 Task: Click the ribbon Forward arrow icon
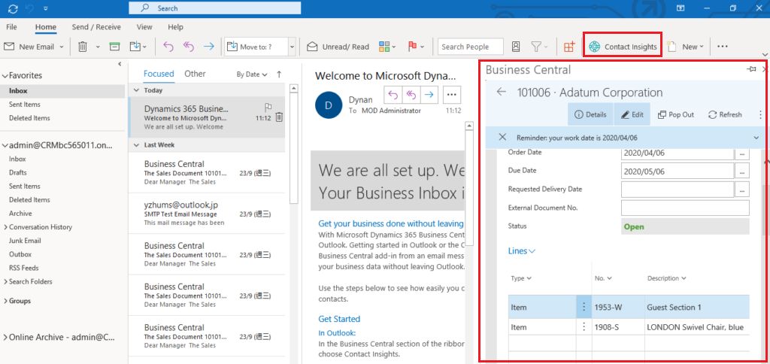tap(209, 47)
